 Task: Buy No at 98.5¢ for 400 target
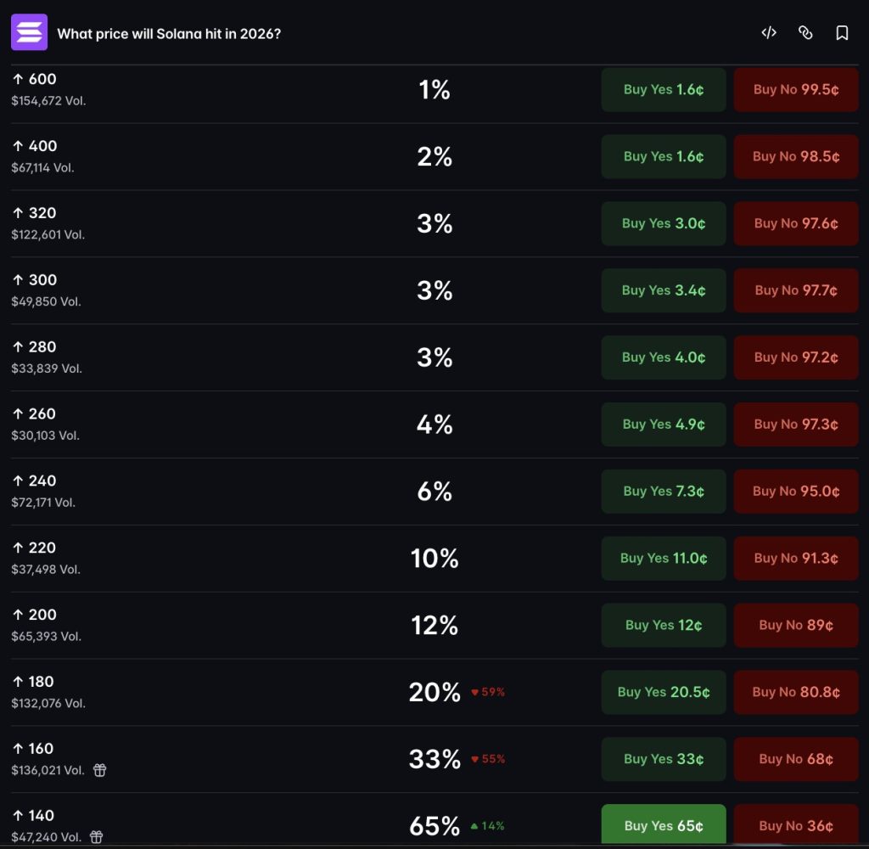(796, 156)
